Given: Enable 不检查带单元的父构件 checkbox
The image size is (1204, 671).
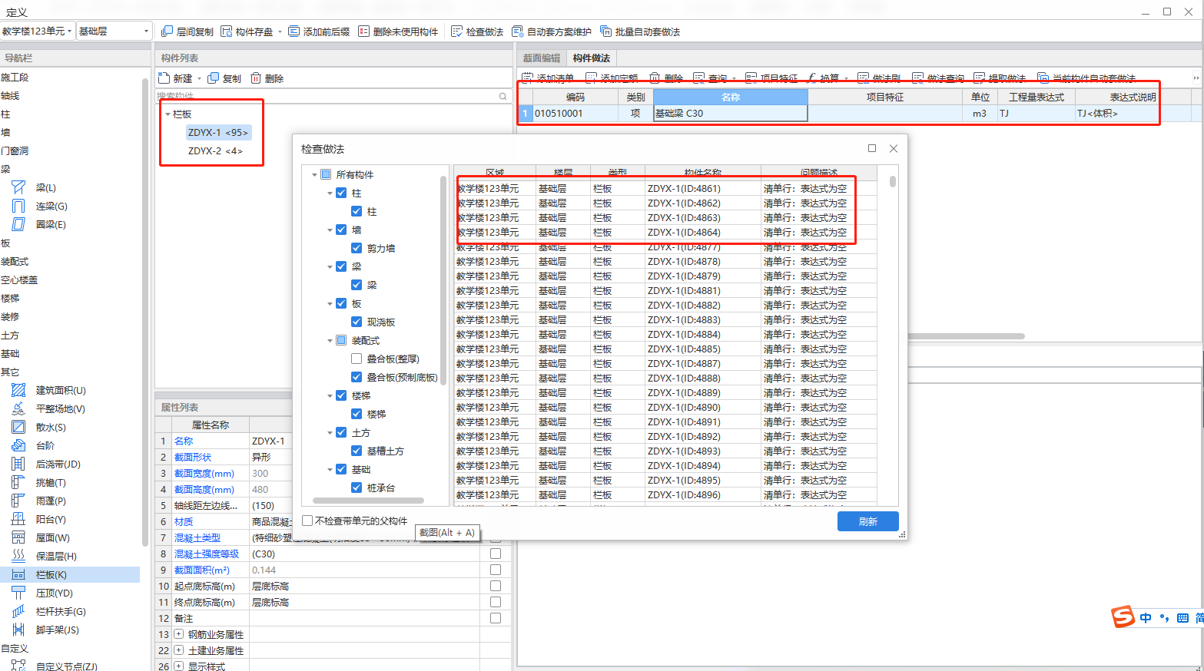Looking at the screenshot, I should click(307, 521).
